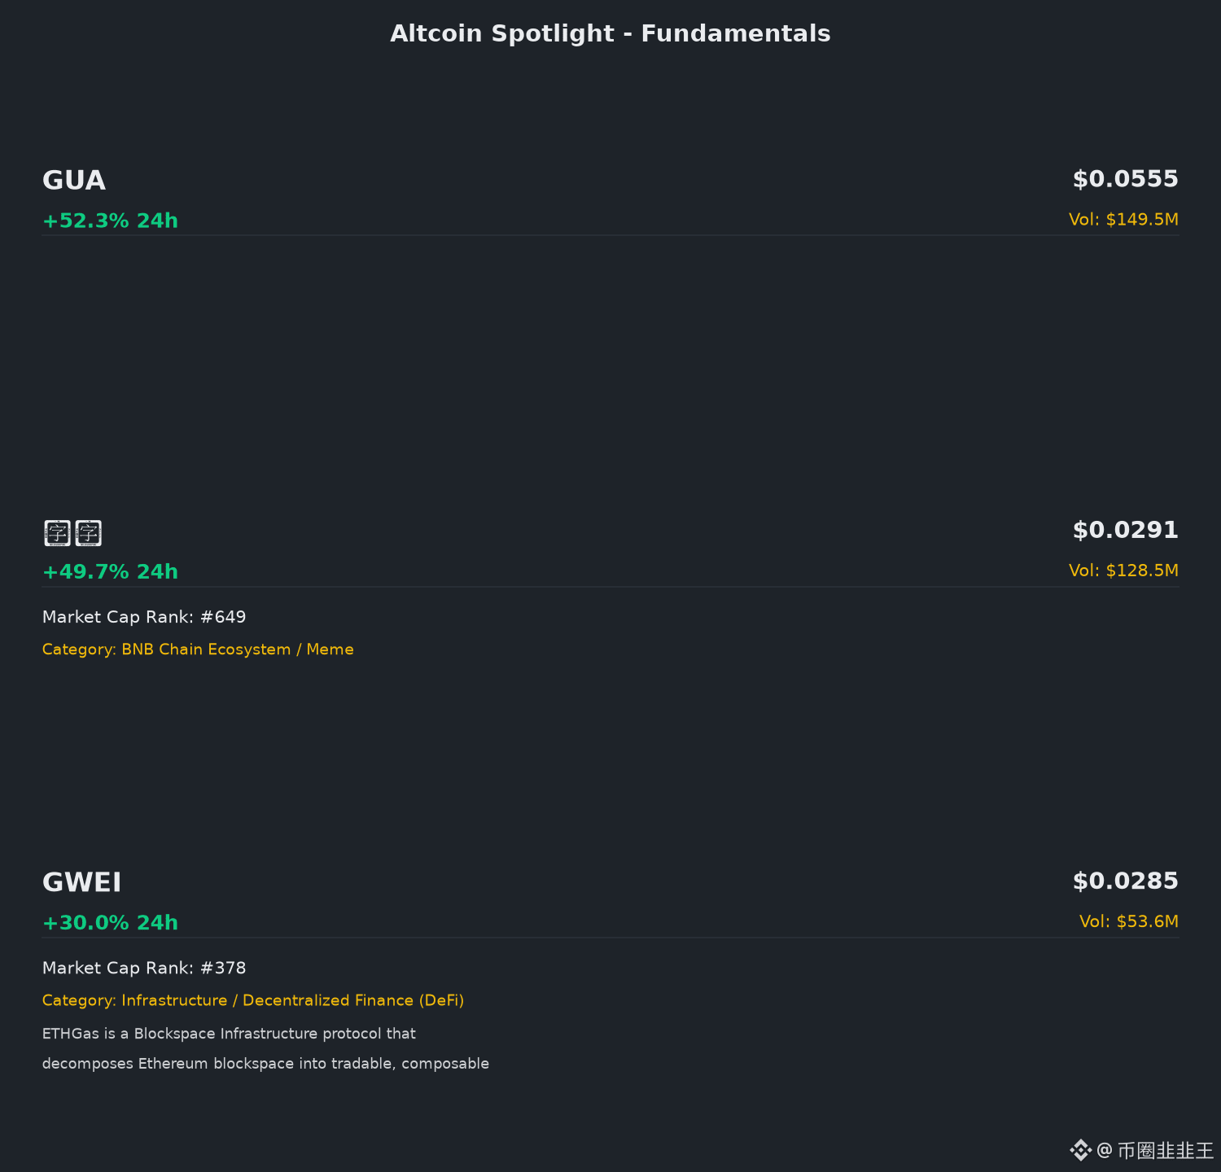Select the GWEI token name
Viewport: 1221px width, 1172px height.
(x=81, y=882)
